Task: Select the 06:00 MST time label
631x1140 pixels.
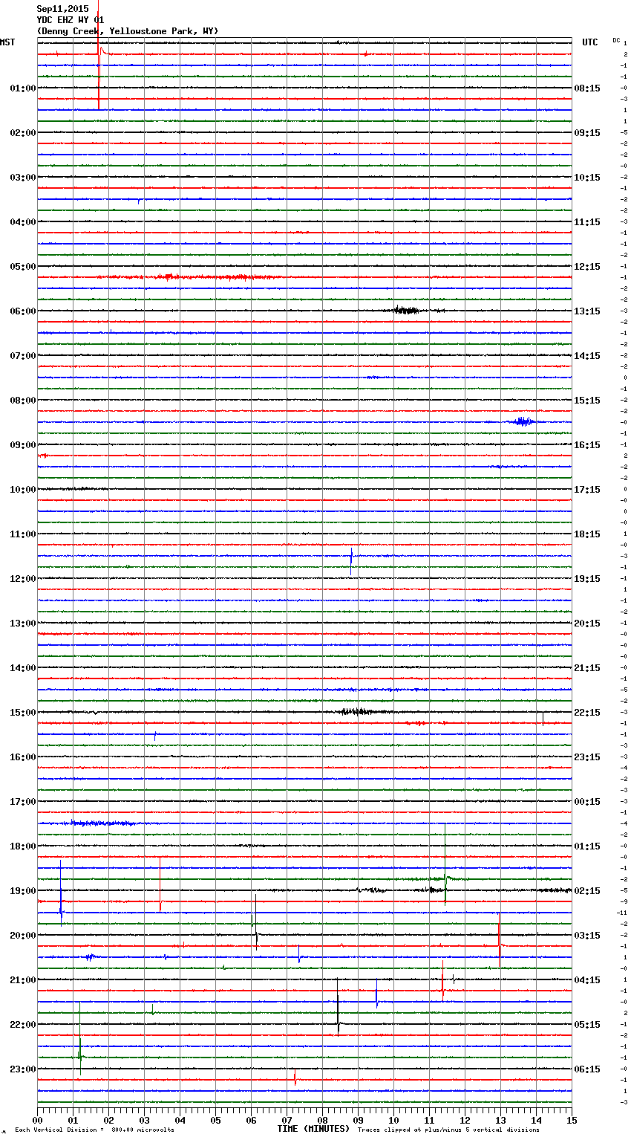Action: tap(22, 311)
